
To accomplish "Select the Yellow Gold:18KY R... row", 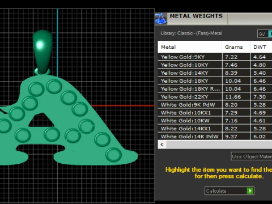I will (215, 88).
